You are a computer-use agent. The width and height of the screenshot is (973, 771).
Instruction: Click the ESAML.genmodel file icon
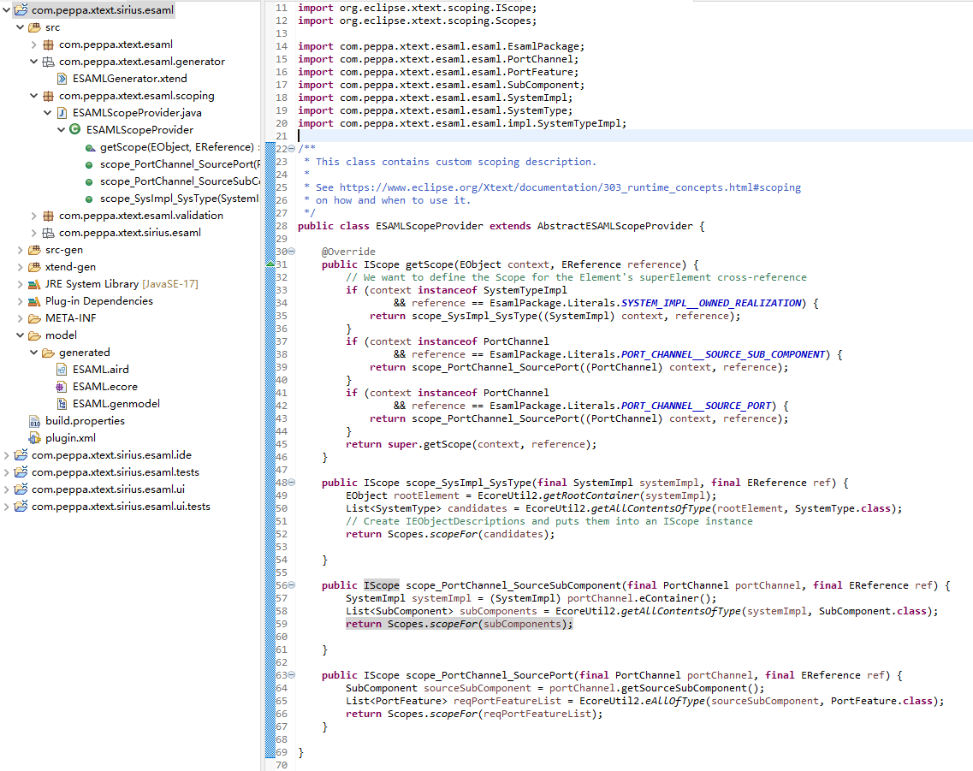[62, 404]
